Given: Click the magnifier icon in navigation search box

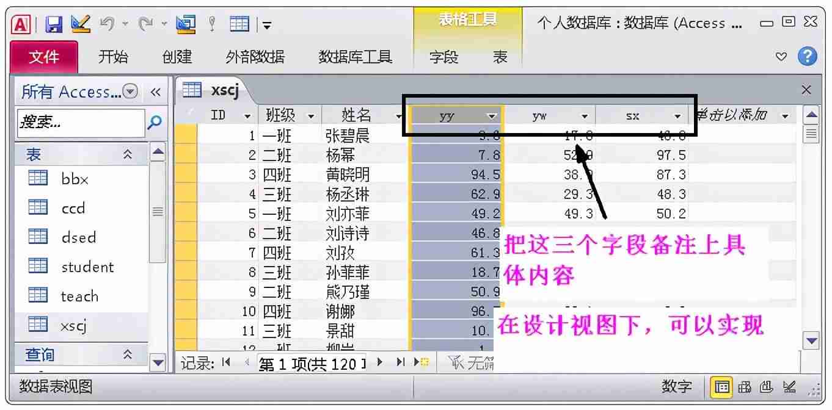Looking at the screenshot, I should (x=155, y=122).
